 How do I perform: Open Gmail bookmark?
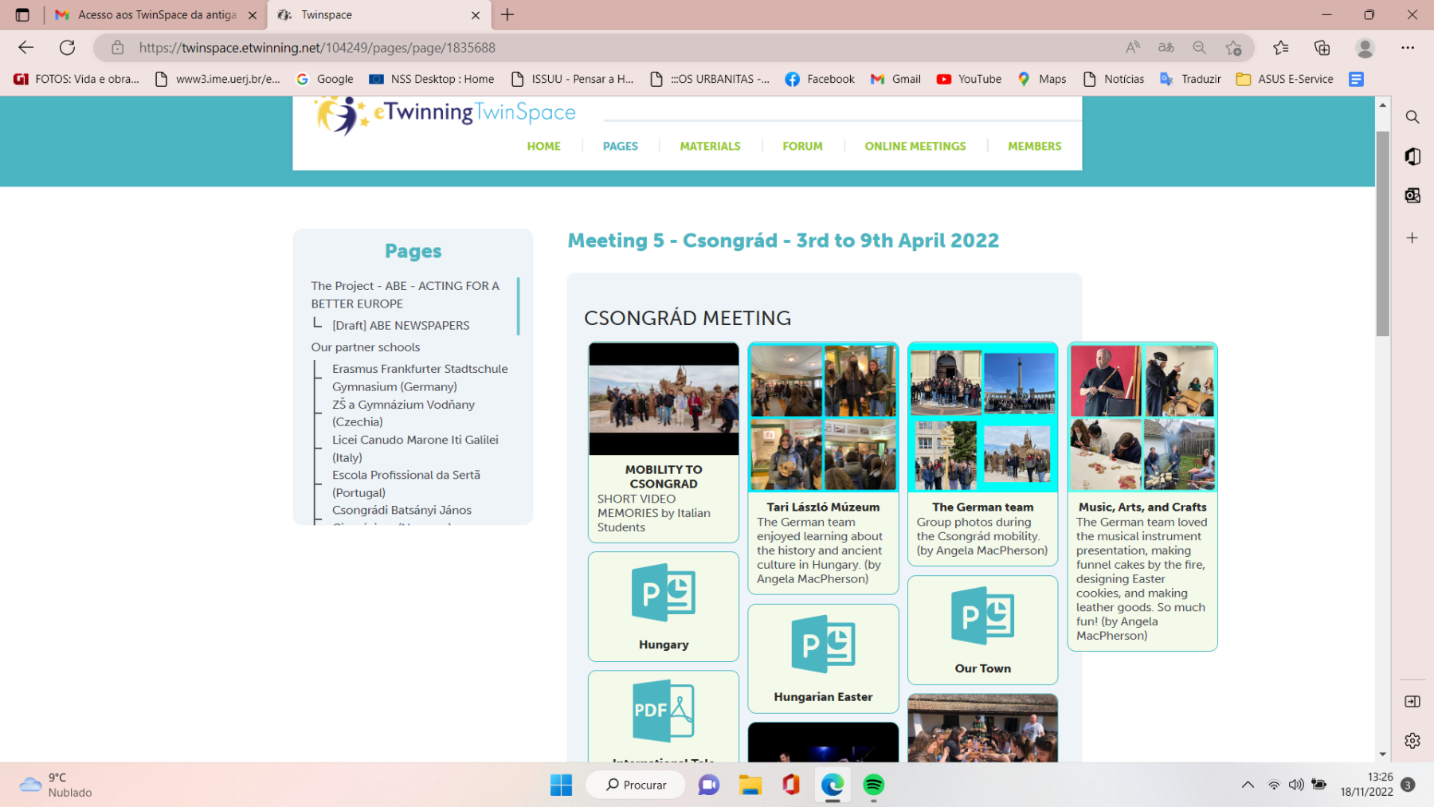[895, 79]
